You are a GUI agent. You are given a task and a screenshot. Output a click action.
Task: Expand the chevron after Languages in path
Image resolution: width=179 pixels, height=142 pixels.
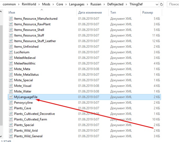coord(87,4)
